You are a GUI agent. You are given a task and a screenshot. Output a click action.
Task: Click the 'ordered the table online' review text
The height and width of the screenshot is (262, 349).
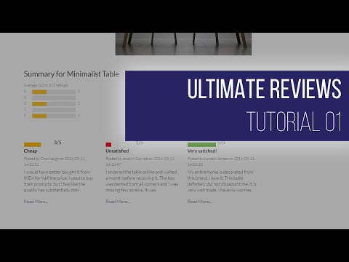pos(142,181)
